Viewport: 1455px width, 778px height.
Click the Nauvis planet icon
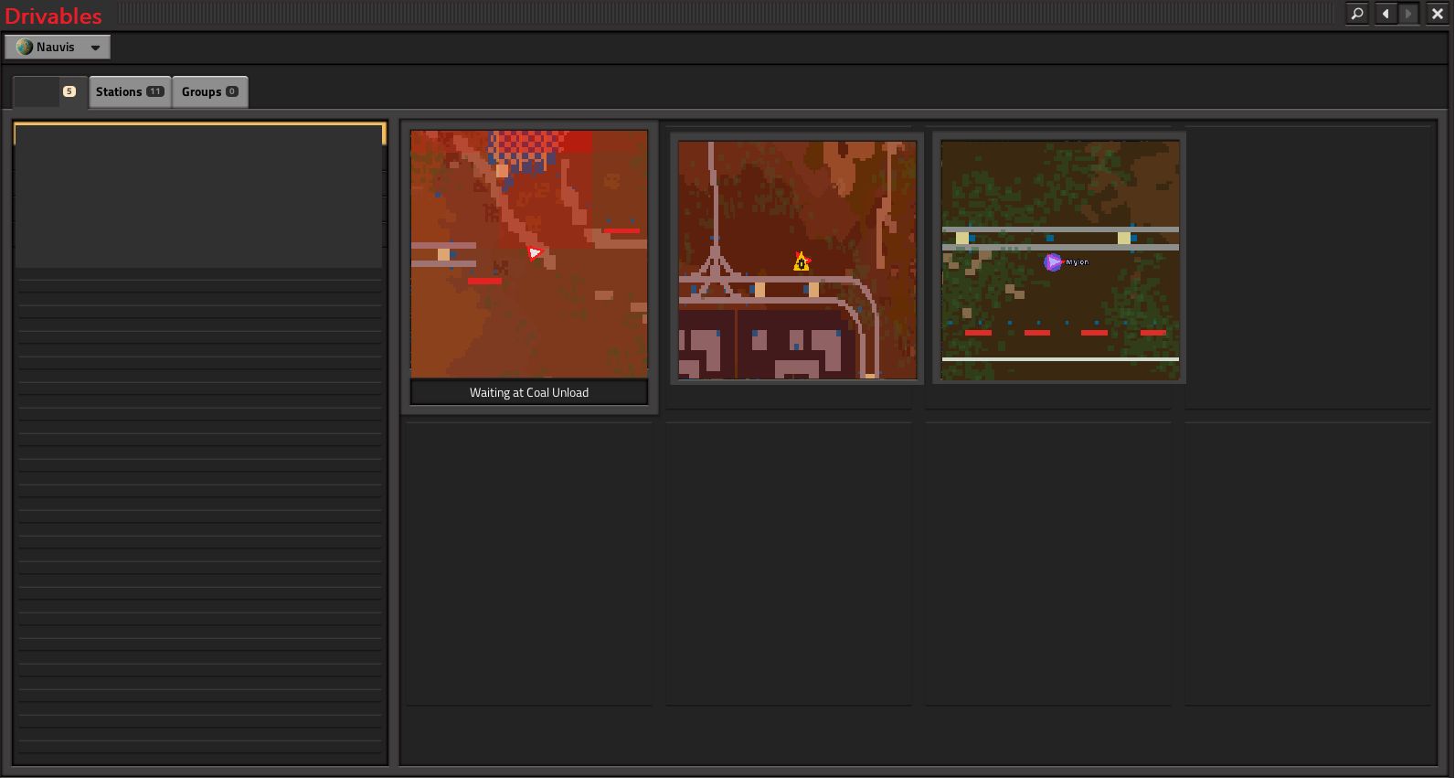(x=25, y=47)
